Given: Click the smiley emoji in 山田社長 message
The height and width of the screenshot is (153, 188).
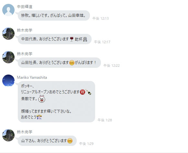Looking at the screenshot, I should [72, 63].
